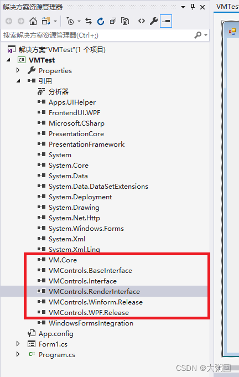Expand the Properties node
Viewport: 239px width, 377px height.
pos(18,70)
